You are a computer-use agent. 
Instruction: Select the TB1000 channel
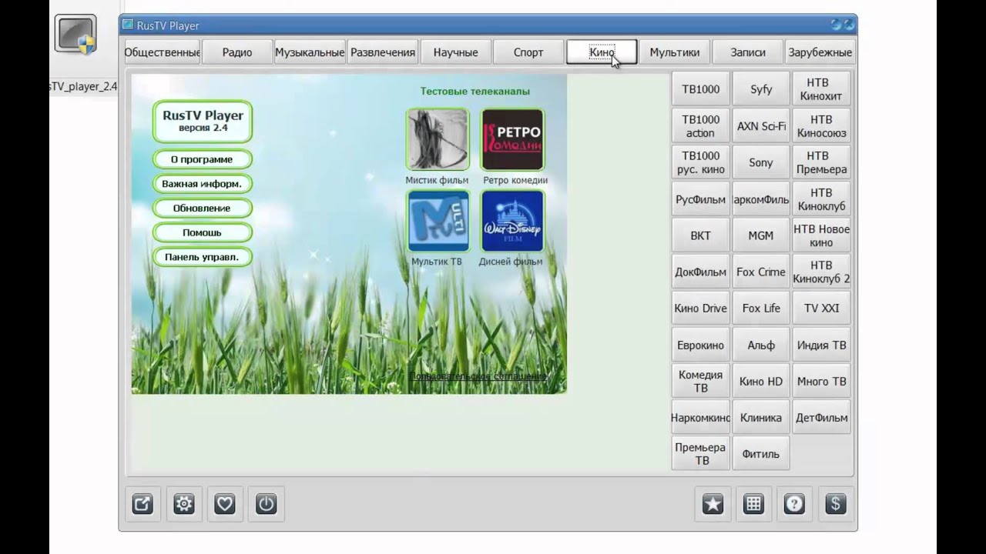[700, 89]
